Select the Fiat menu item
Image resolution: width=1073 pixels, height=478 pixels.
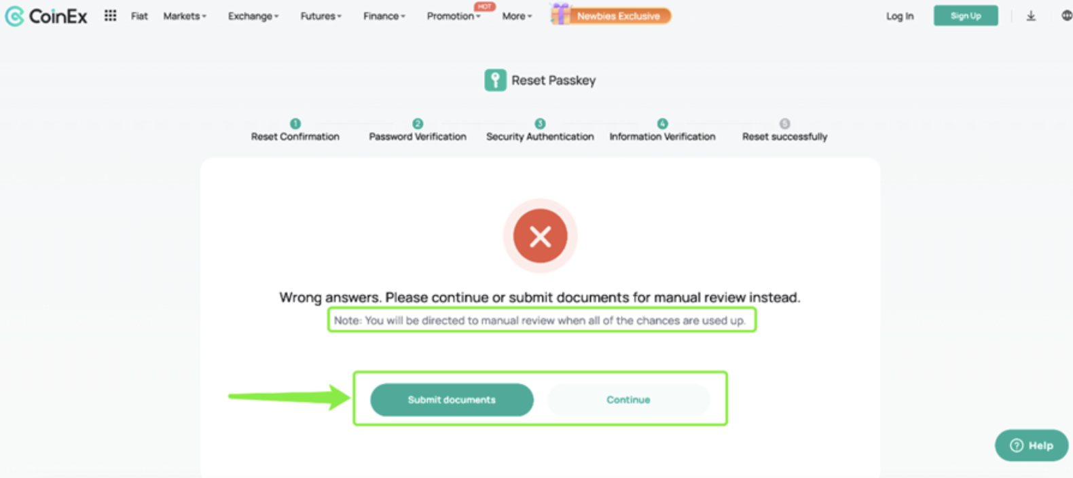tap(139, 16)
